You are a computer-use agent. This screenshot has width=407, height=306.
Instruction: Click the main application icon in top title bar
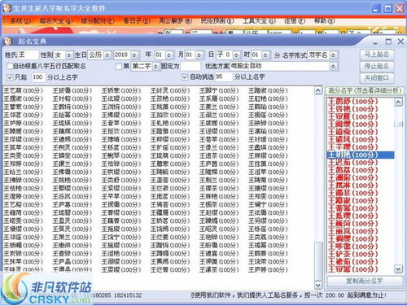coord(7,8)
